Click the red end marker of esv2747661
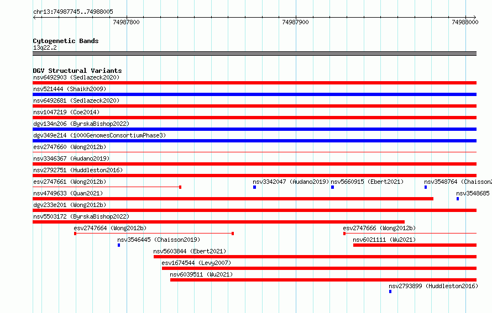Image resolution: width=492 pixels, height=313 pixels. coord(180,187)
